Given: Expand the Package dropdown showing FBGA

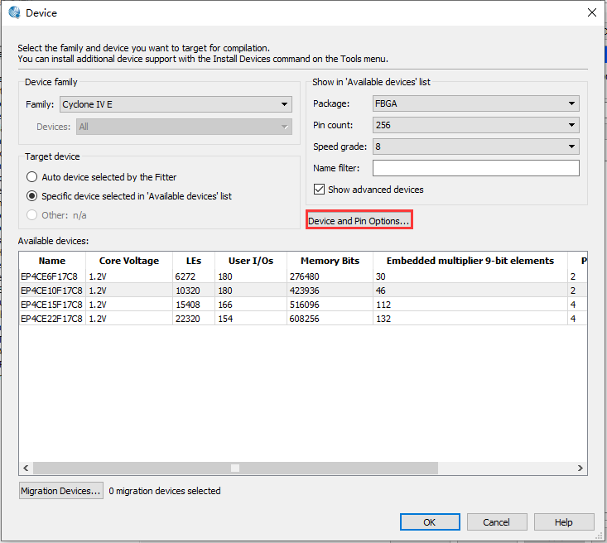Looking at the screenshot, I should (x=475, y=104).
